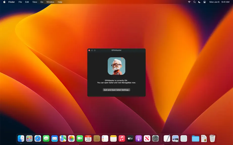Open FaceTime from the Dock
Viewport: 233px width, 145px height.
coord(80,139)
